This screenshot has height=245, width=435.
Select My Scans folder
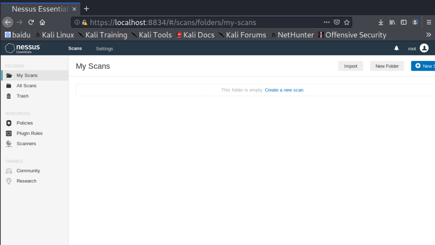pyautogui.click(x=27, y=75)
